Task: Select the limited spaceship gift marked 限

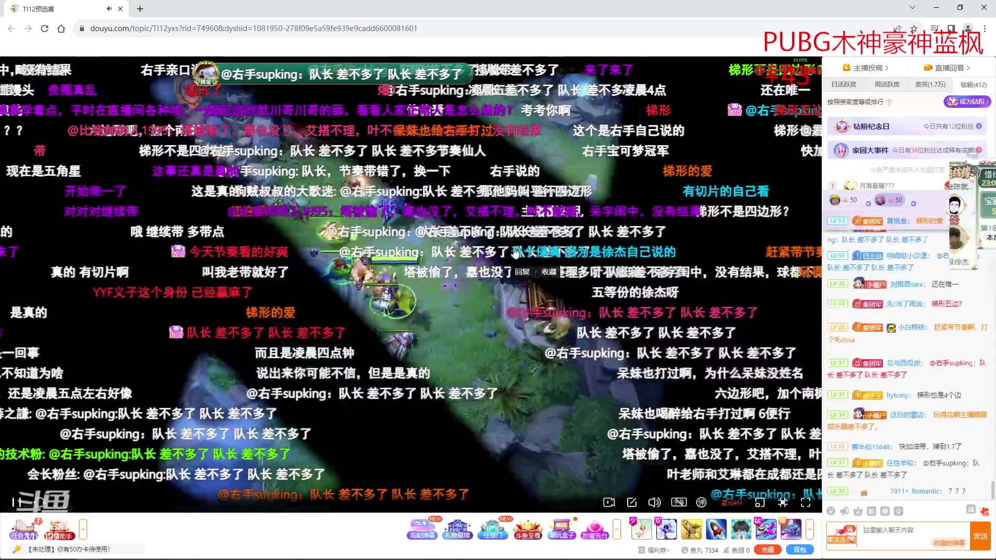Action: pos(791,529)
